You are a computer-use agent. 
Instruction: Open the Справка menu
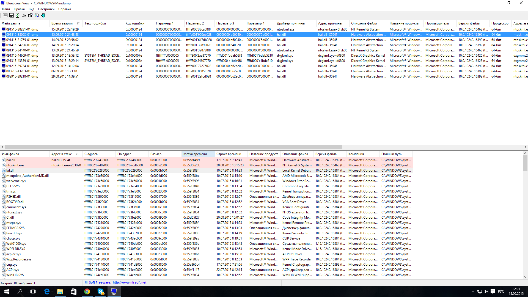tap(64, 9)
